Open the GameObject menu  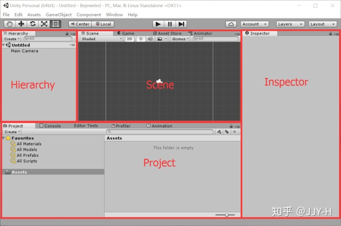click(59, 15)
